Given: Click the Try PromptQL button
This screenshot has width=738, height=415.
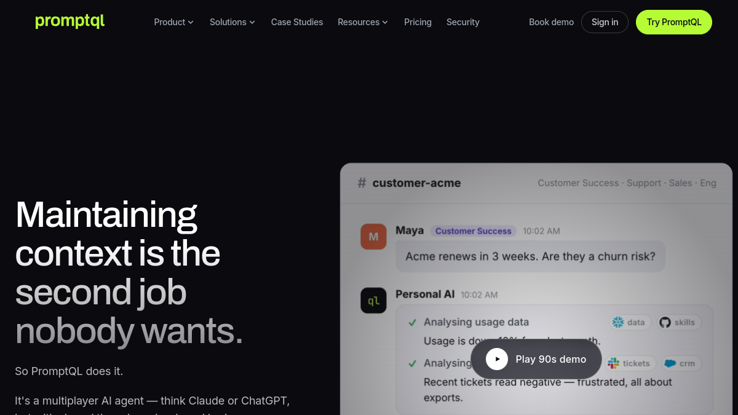Looking at the screenshot, I should coord(674,22).
